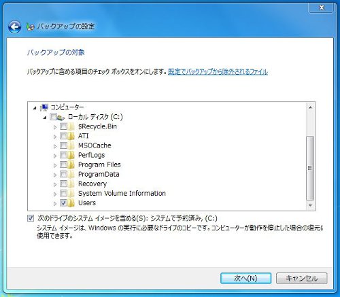Select System Volume Information item
The image size is (340, 297).
(122, 193)
